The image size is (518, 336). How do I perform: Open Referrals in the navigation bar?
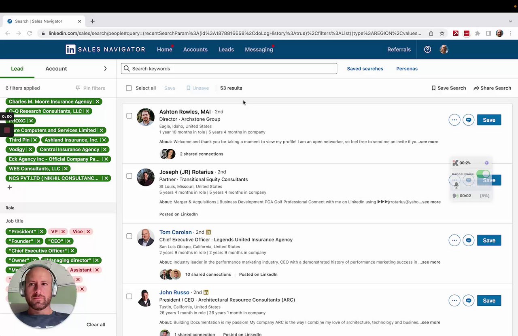(x=399, y=49)
